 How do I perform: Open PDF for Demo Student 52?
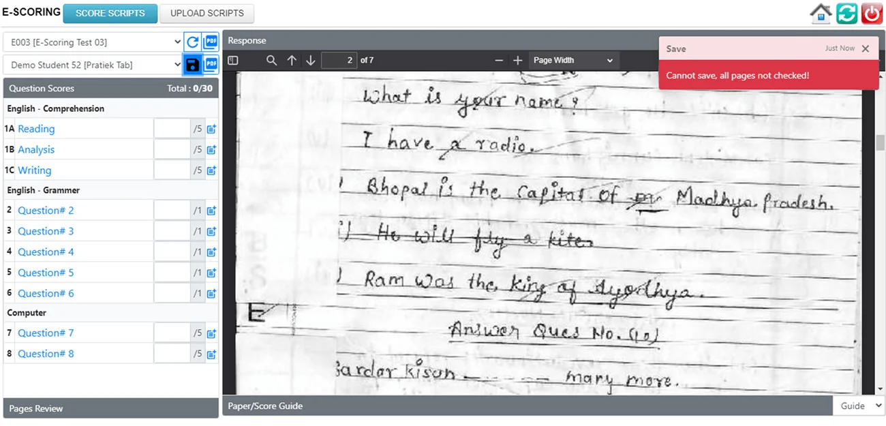pyautogui.click(x=211, y=65)
